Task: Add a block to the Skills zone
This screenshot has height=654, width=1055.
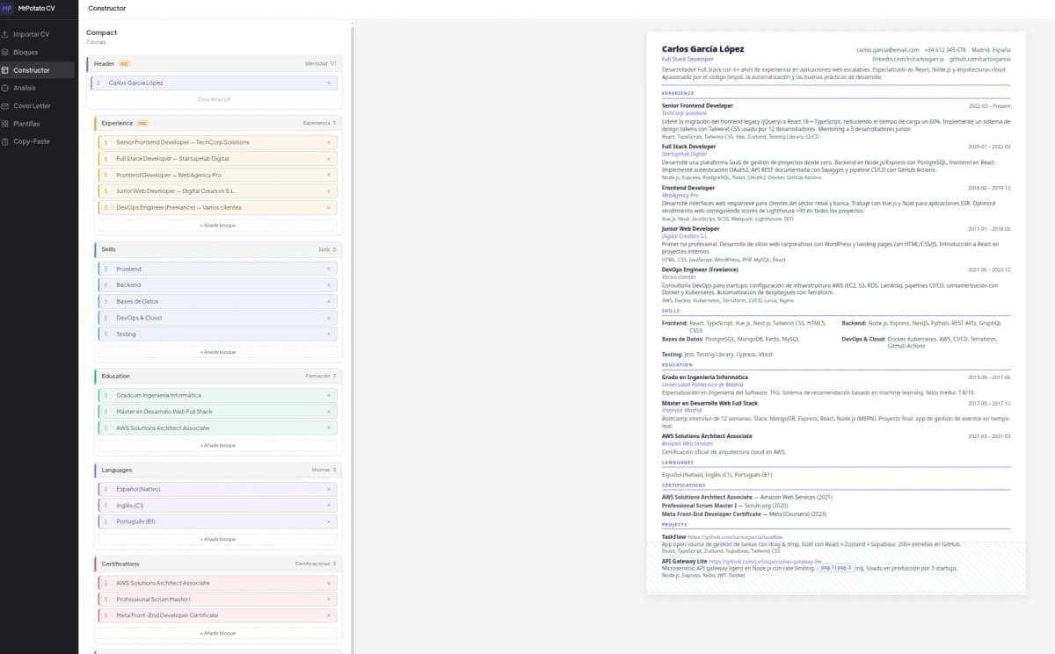Action: [x=217, y=352]
